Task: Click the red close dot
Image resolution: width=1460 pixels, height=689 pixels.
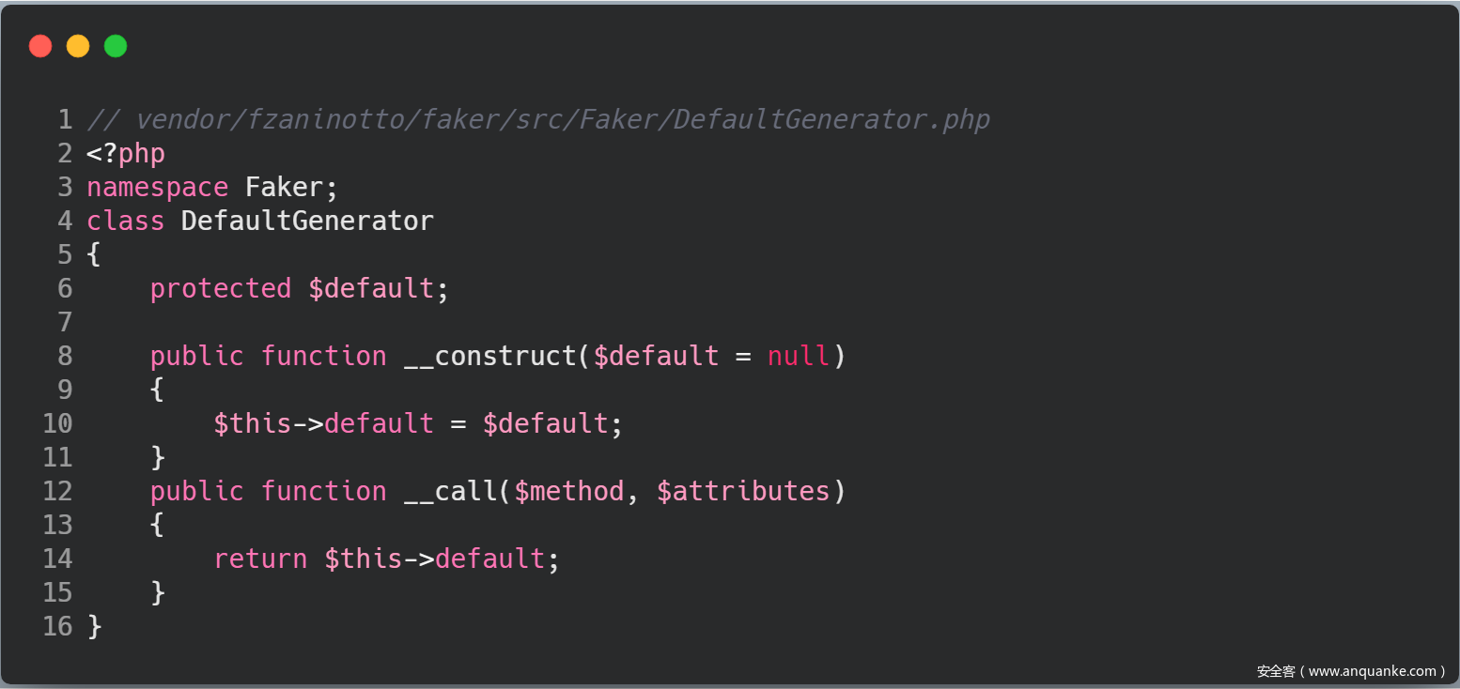Action: pyautogui.click(x=40, y=46)
